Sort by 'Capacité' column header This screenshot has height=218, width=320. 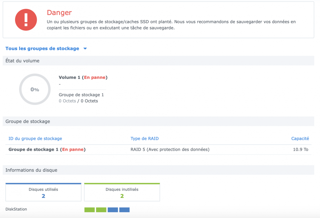click(x=300, y=139)
